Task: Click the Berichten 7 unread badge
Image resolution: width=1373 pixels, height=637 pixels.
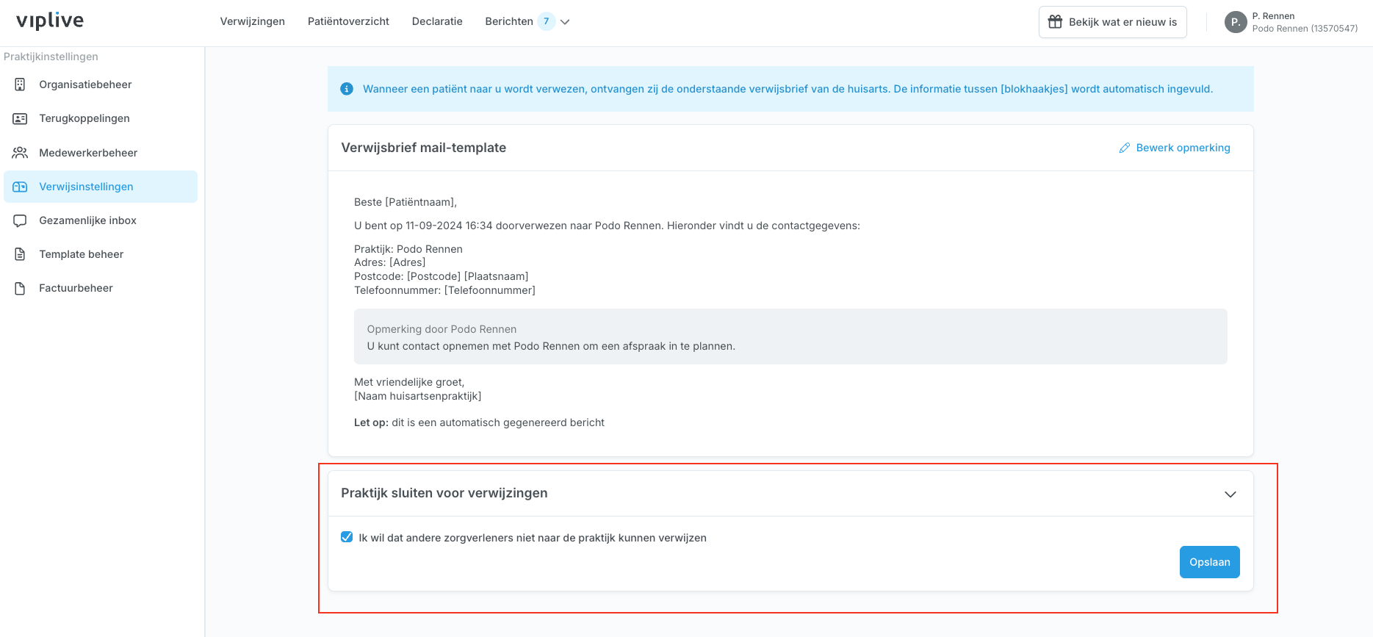Action: pos(546,21)
